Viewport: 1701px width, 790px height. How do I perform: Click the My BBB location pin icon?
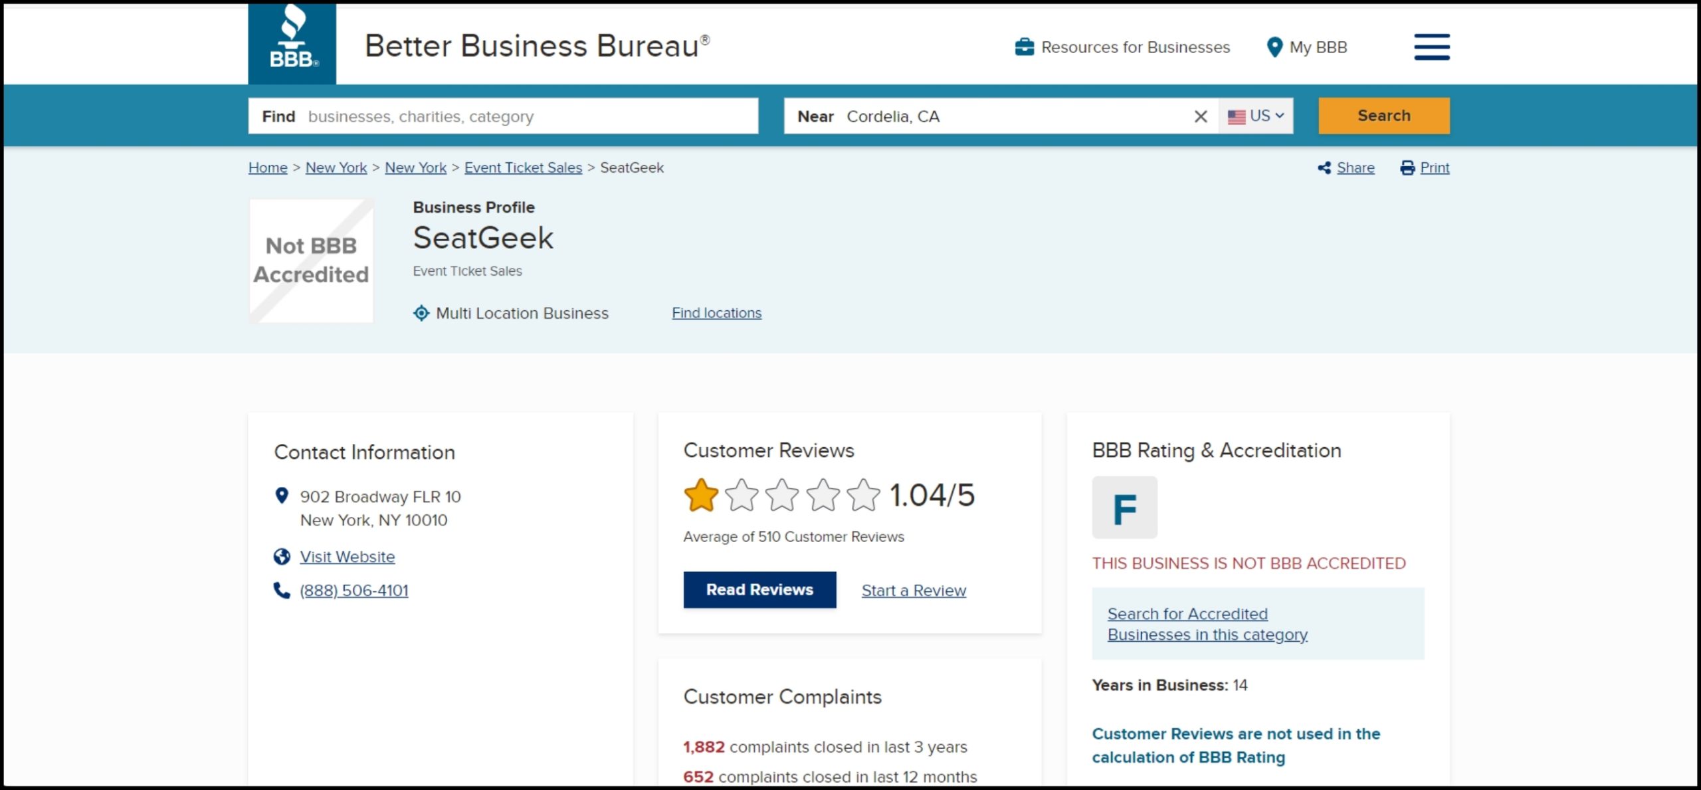(1274, 47)
